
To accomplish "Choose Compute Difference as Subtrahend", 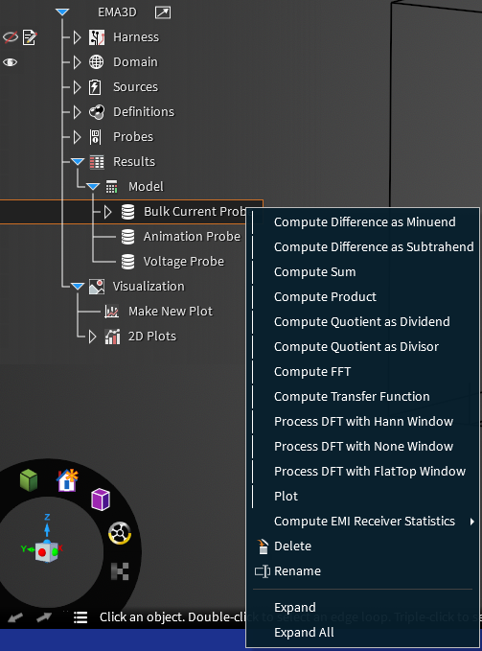I will click(364, 247).
